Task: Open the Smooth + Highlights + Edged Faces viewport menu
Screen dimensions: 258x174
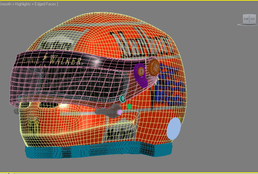Action: pos(28,4)
